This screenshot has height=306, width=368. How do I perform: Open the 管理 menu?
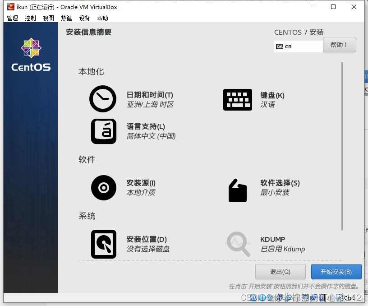[13, 18]
